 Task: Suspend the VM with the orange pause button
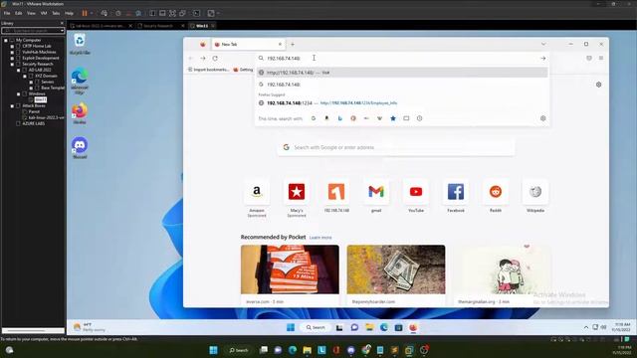(85, 13)
